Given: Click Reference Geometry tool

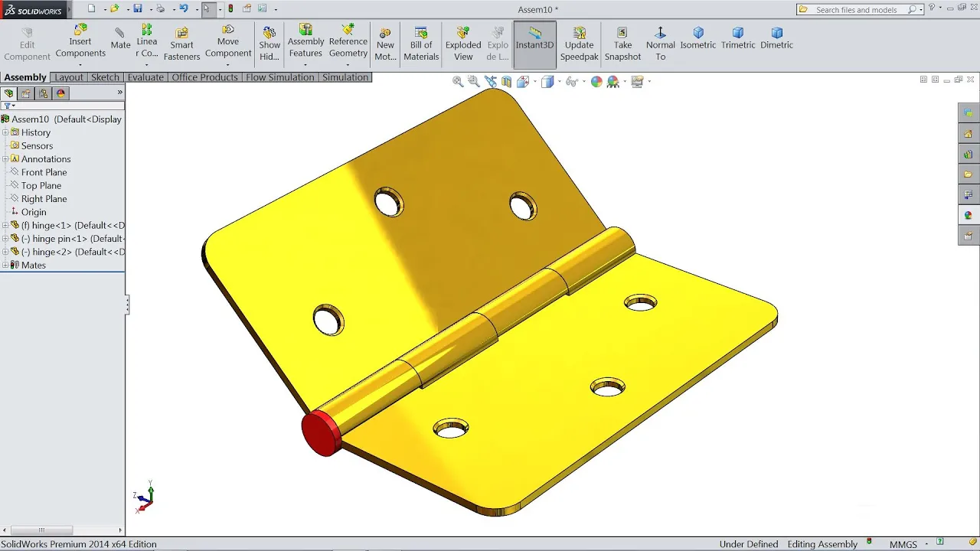Looking at the screenshot, I should coord(348,41).
